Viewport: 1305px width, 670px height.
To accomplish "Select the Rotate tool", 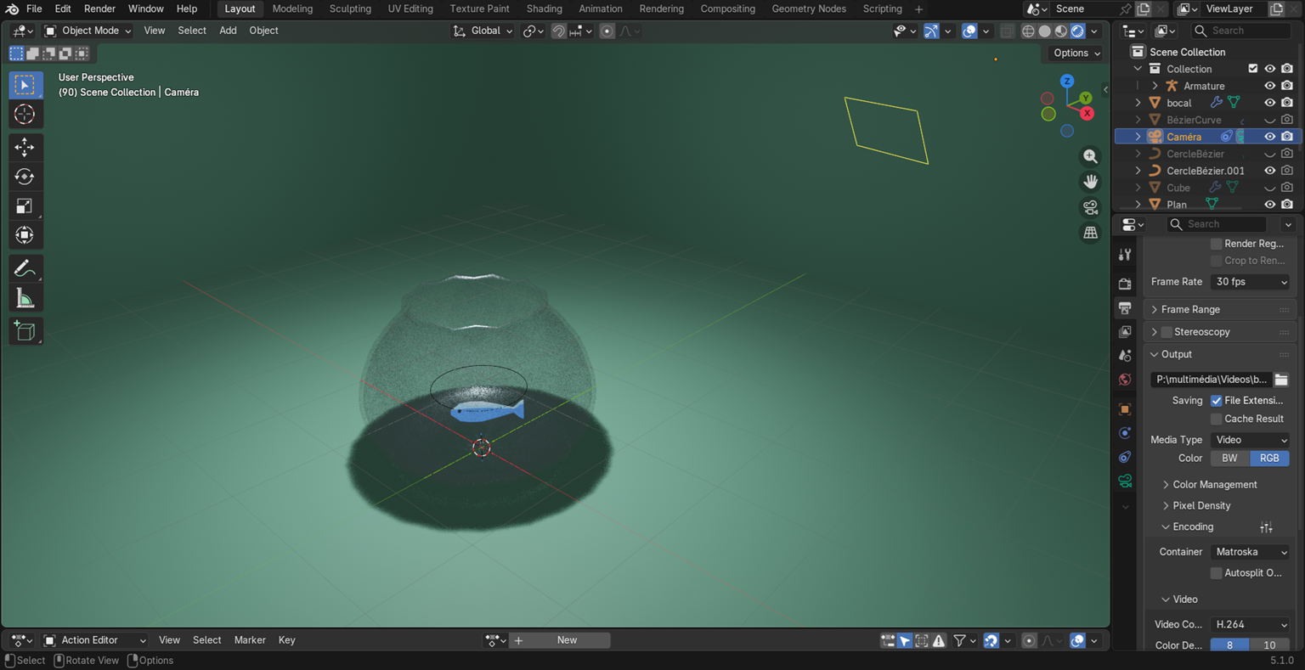I will (x=24, y=177).
